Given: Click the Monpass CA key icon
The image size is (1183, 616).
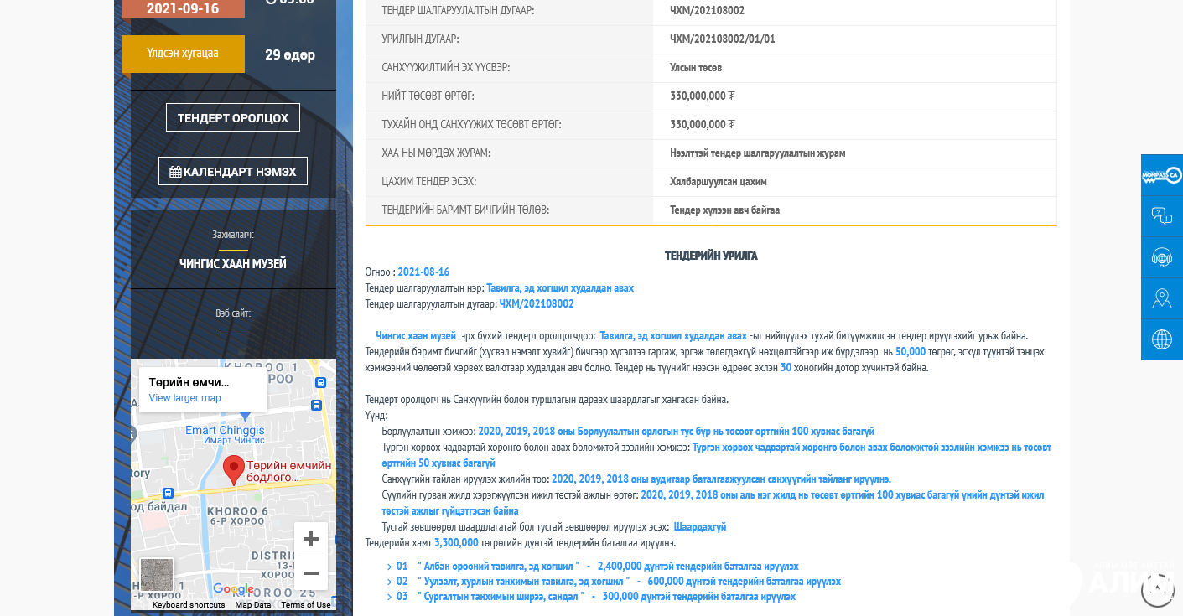Looking at the screenshot, I should click(x=1161, y=175).
